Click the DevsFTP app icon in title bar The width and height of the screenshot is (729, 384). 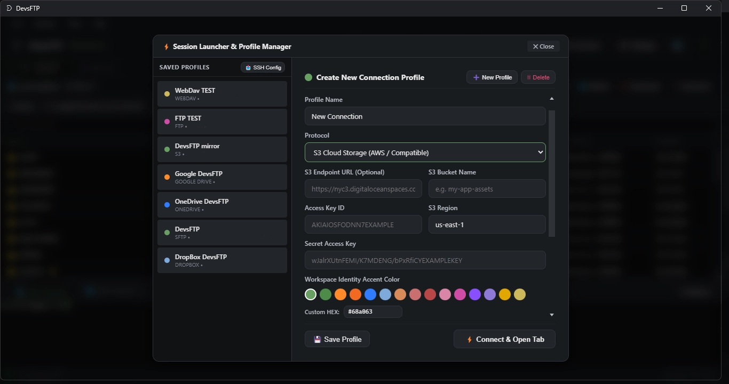point(9,8)
